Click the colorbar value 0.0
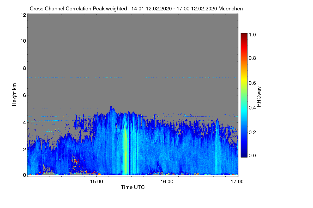 [x=253, y=155]
